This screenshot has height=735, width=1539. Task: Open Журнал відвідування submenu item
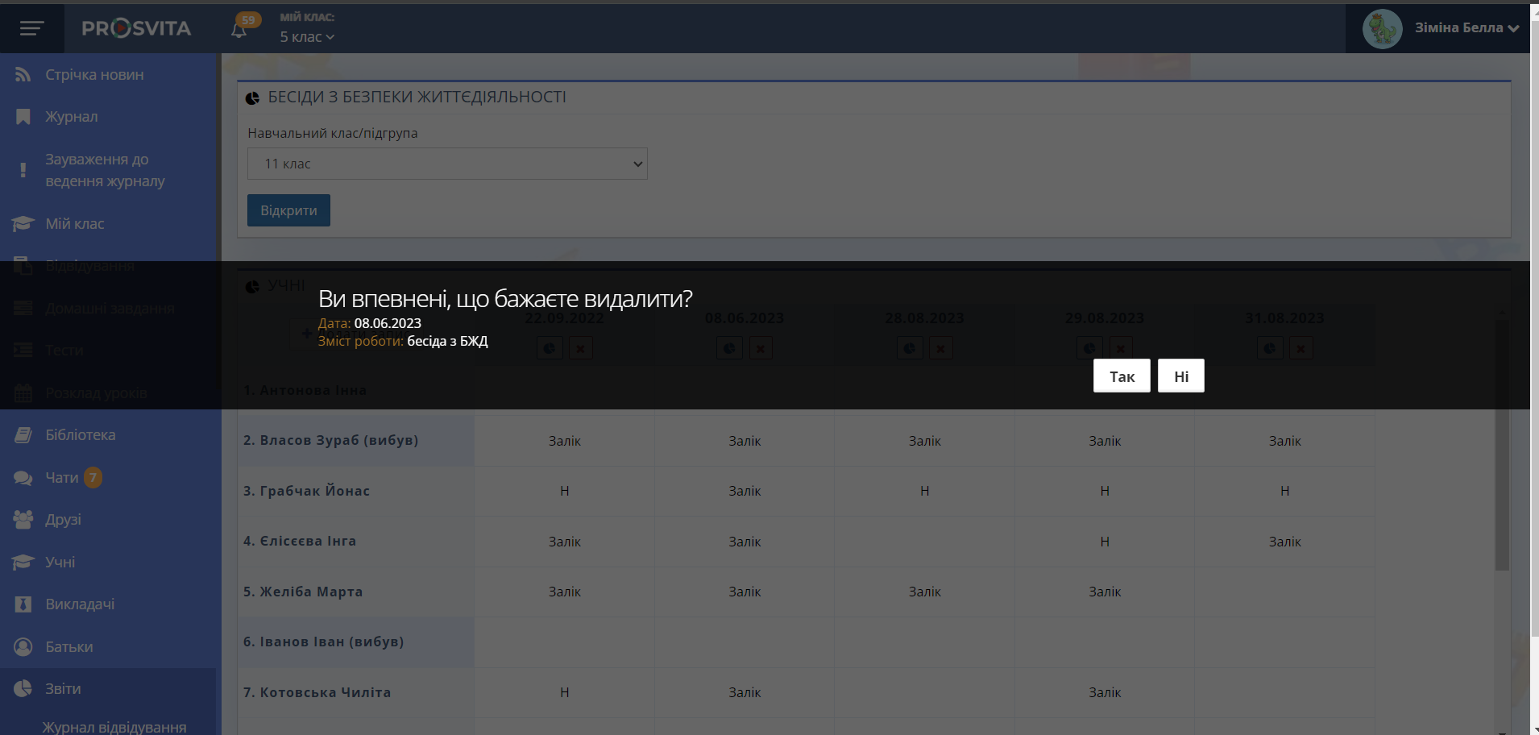[x=114, y=727]
